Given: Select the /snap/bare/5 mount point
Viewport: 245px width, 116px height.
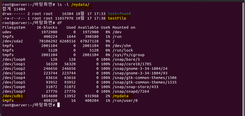Looking at the screenshot, I should (126, 59).
